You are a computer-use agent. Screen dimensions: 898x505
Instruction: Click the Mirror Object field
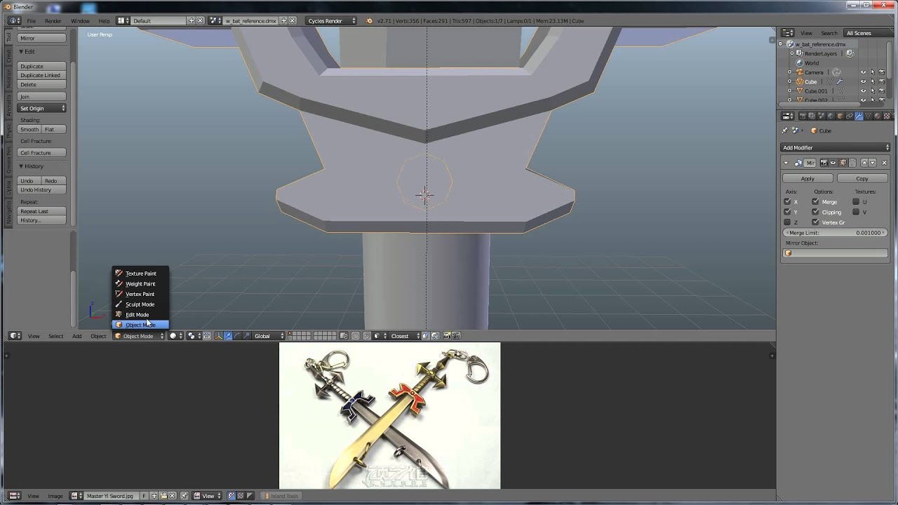coord(835,253)
